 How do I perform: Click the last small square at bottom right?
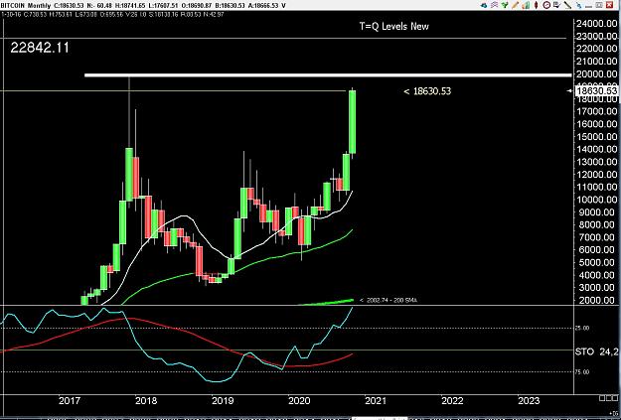click(614, 398)
